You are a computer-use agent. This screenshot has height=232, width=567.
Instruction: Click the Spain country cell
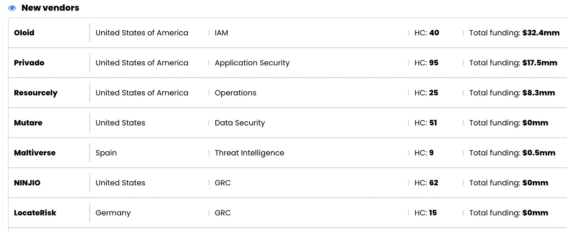point(106,153)
